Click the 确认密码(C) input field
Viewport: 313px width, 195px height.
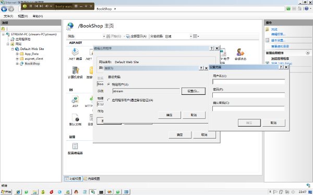pyautogui.click(x=248, y=108)
